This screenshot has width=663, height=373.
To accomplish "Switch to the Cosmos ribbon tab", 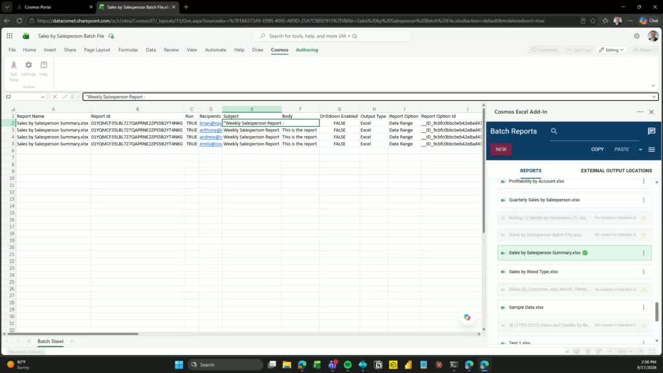I will click(280, 50).
